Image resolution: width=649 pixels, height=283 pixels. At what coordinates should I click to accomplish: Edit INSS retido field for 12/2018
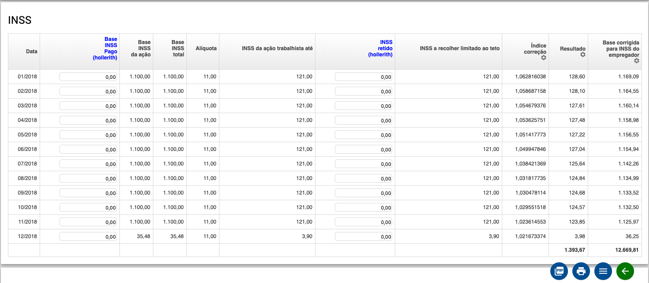tap(363, 236)
